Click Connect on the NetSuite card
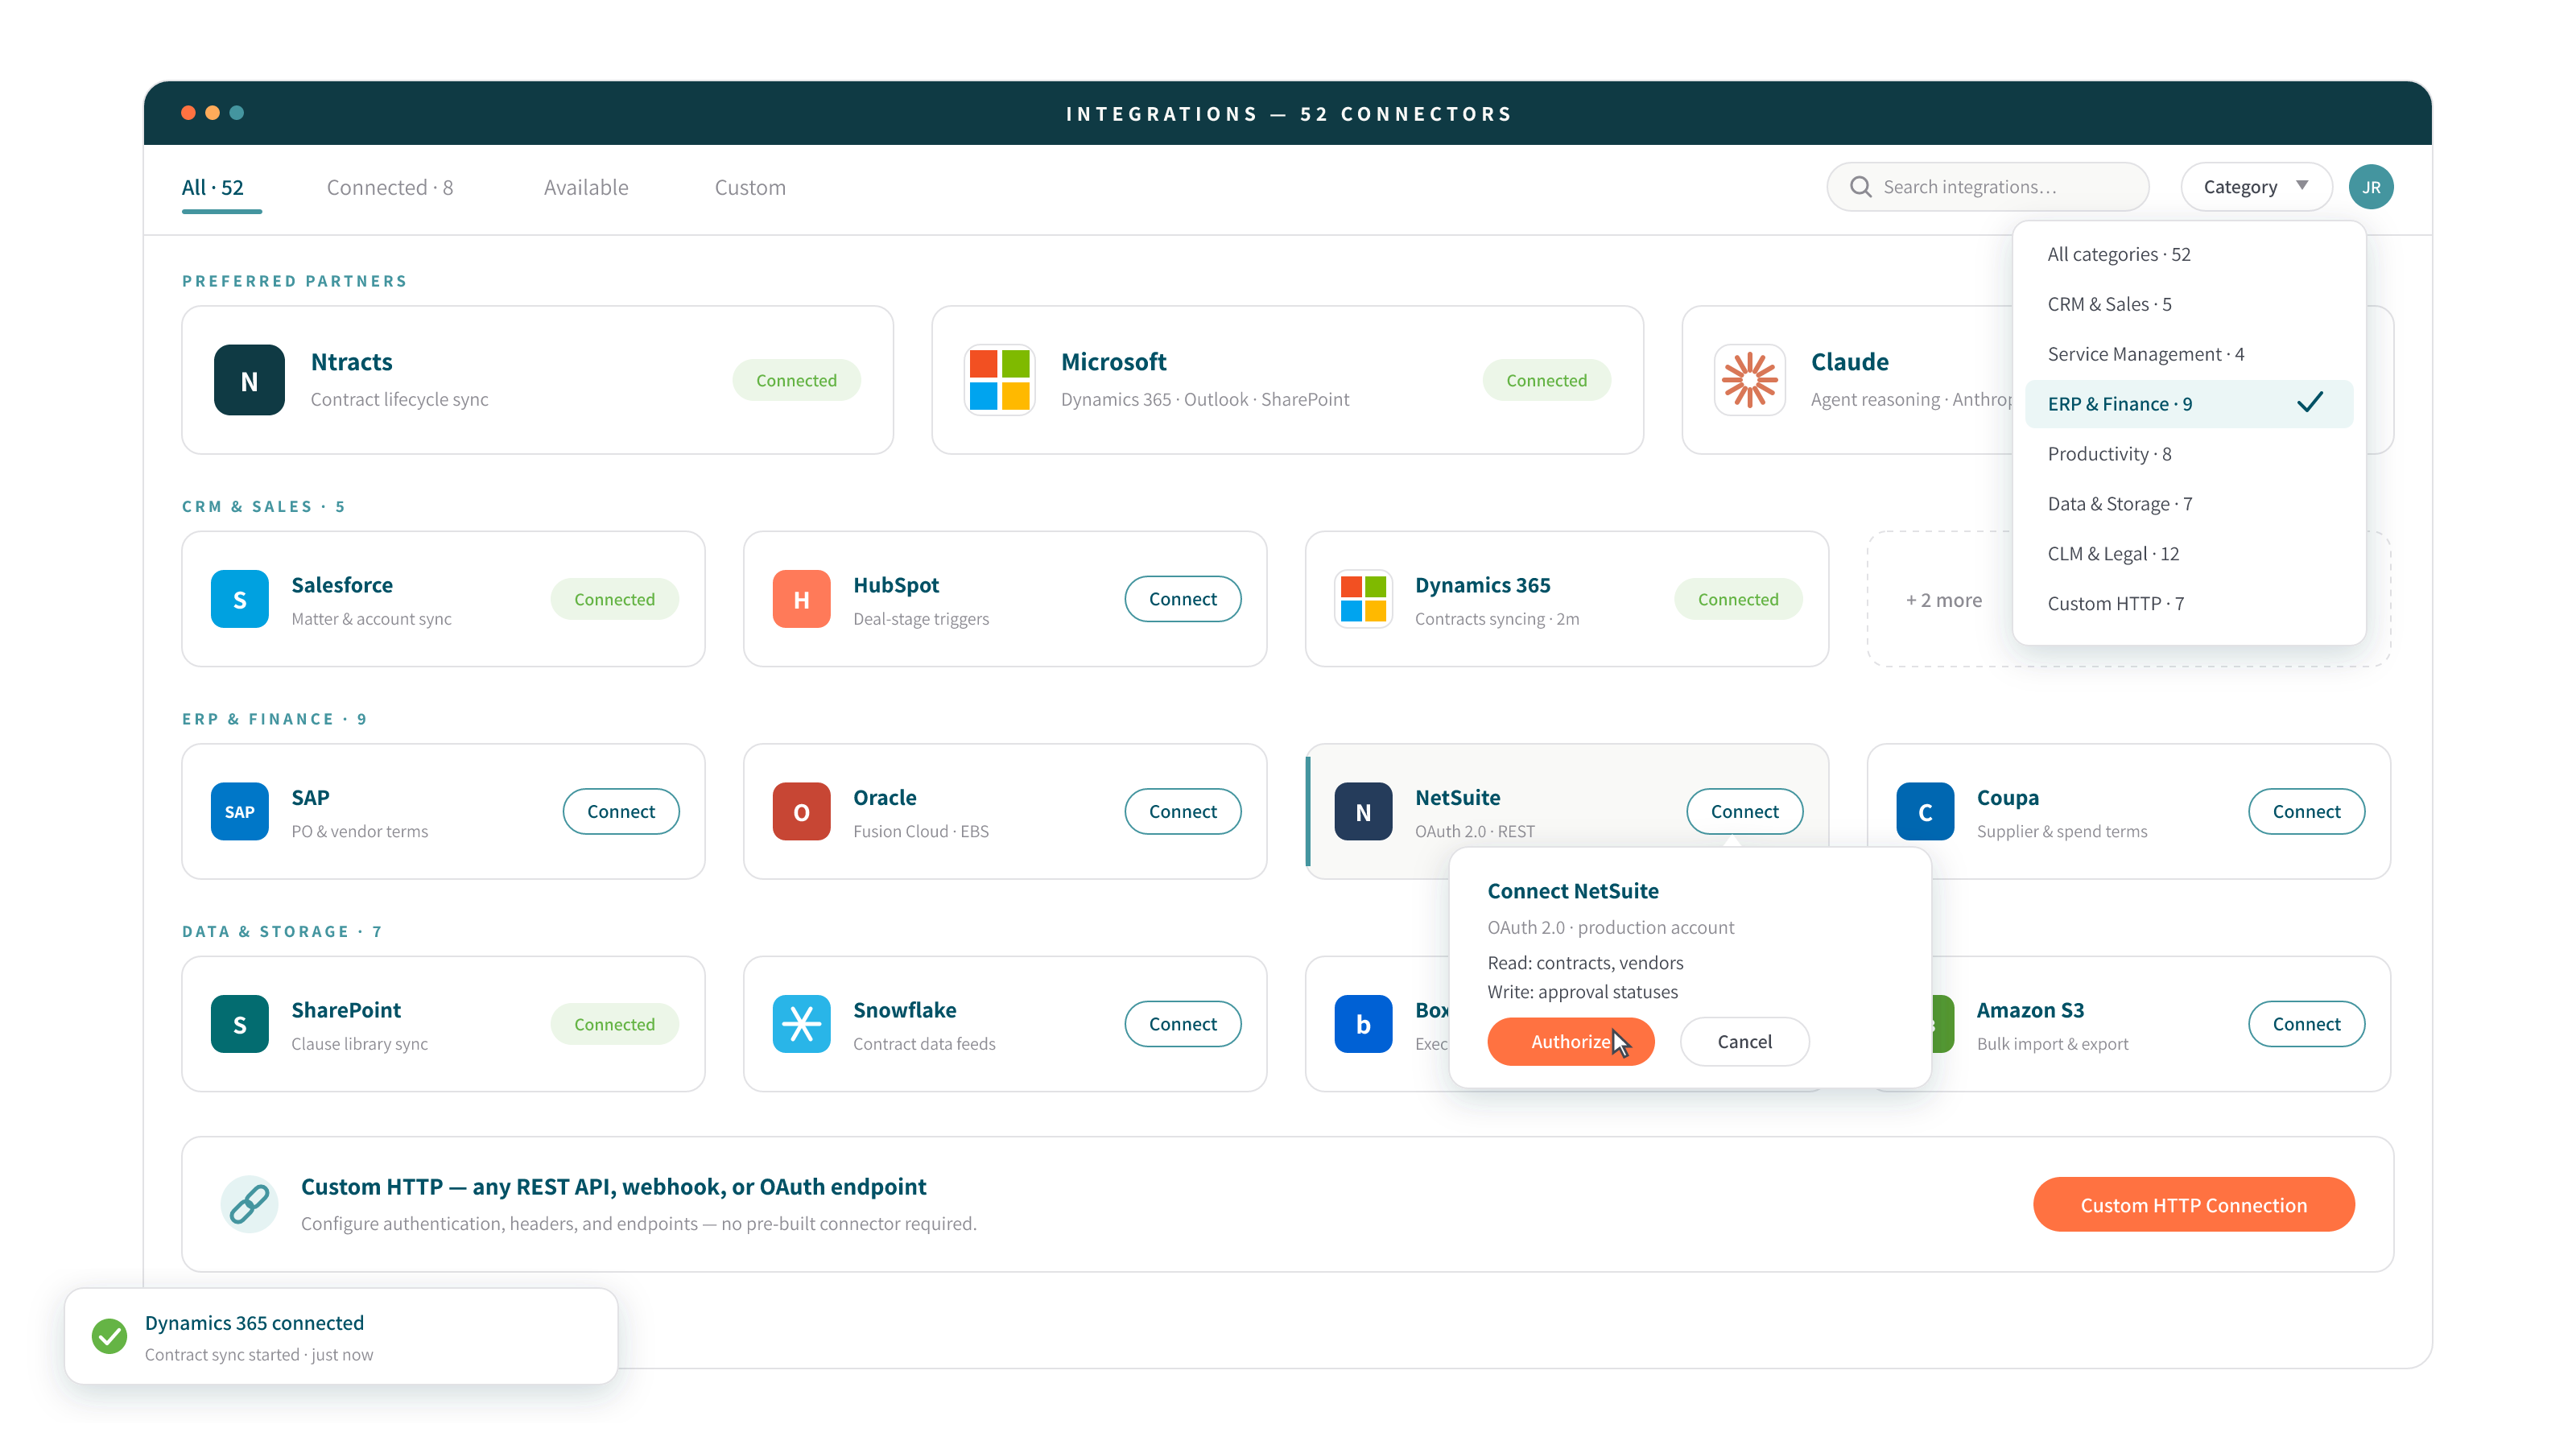Viewport: 2576px width, 1449px height. (1744, 811)
